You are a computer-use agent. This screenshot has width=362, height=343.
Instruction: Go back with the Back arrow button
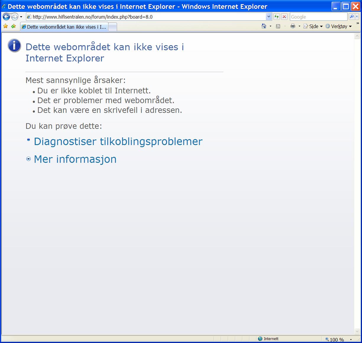6,17
